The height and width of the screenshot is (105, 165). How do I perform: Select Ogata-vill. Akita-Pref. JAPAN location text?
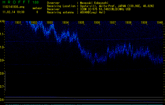coord(117,6)
